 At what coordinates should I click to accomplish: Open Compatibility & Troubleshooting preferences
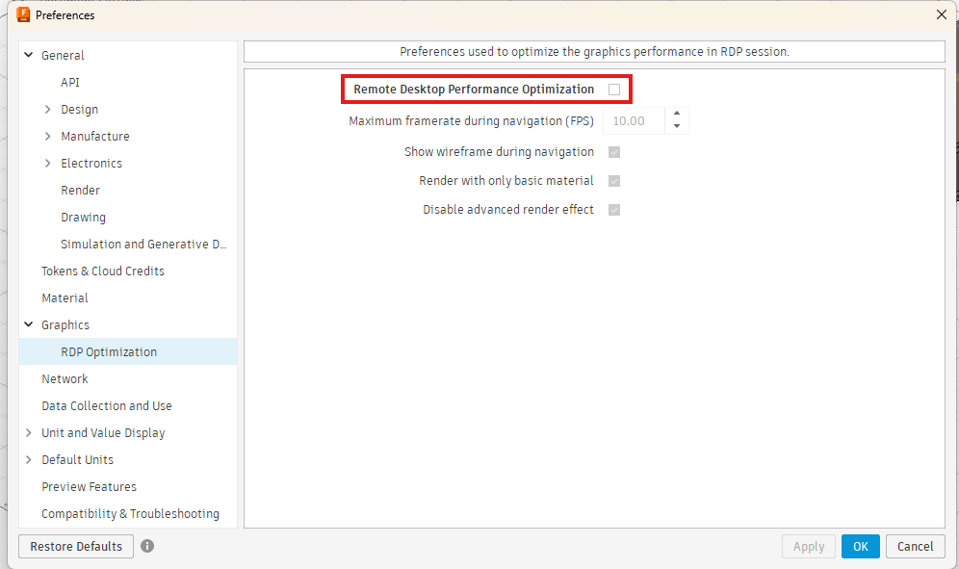[x=130, y=513]
